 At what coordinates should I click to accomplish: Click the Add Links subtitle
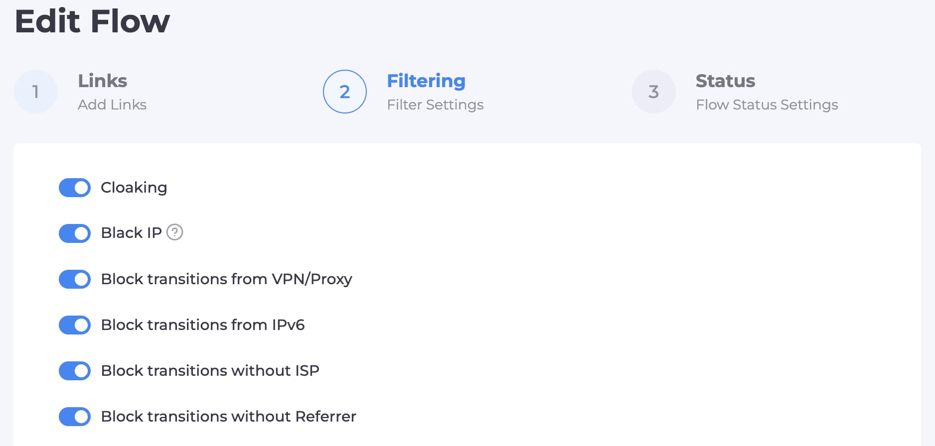coord(112,105)
